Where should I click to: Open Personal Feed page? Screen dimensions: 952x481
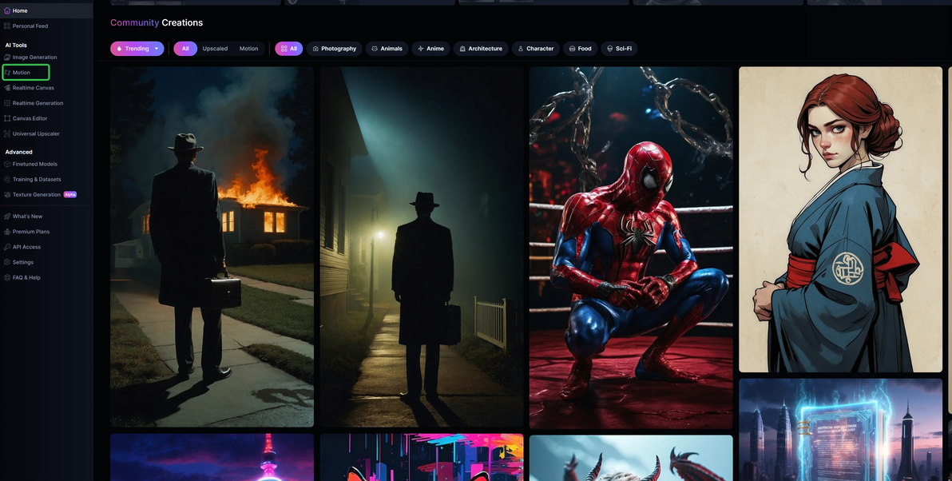[x=30, y=26]
